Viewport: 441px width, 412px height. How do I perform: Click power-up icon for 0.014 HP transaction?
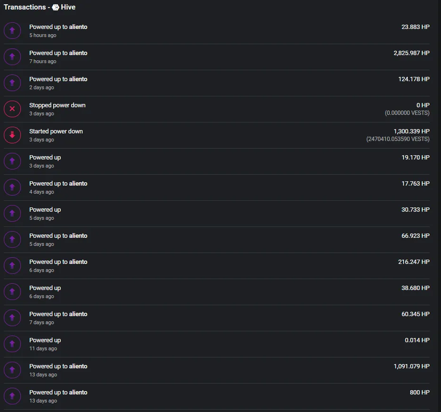point(12,344)
